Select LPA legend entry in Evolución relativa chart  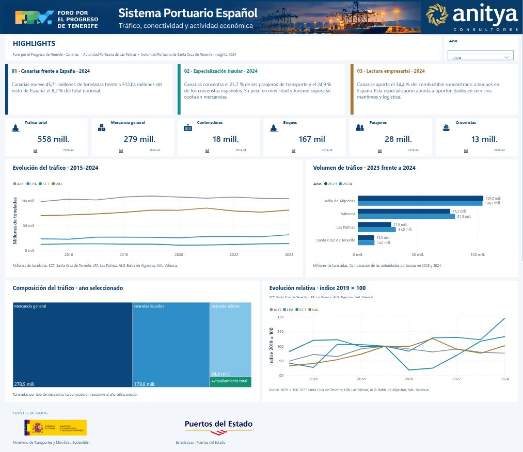click(x=288, y=310)
